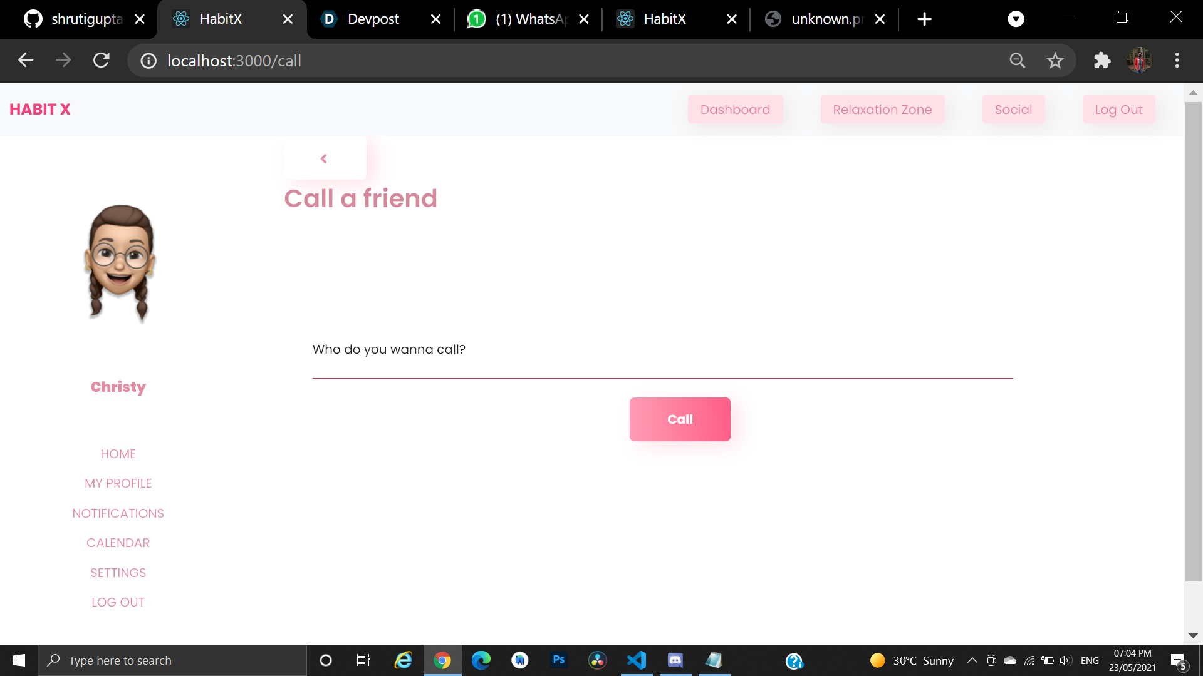1203x676 pixels.
Task: Go to the Dashboard page
Action: 735,110
